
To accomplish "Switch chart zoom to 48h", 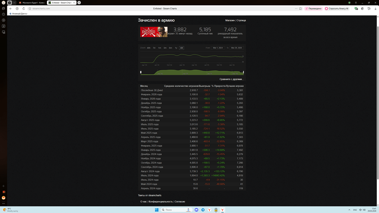I will (x=149, y=48).
